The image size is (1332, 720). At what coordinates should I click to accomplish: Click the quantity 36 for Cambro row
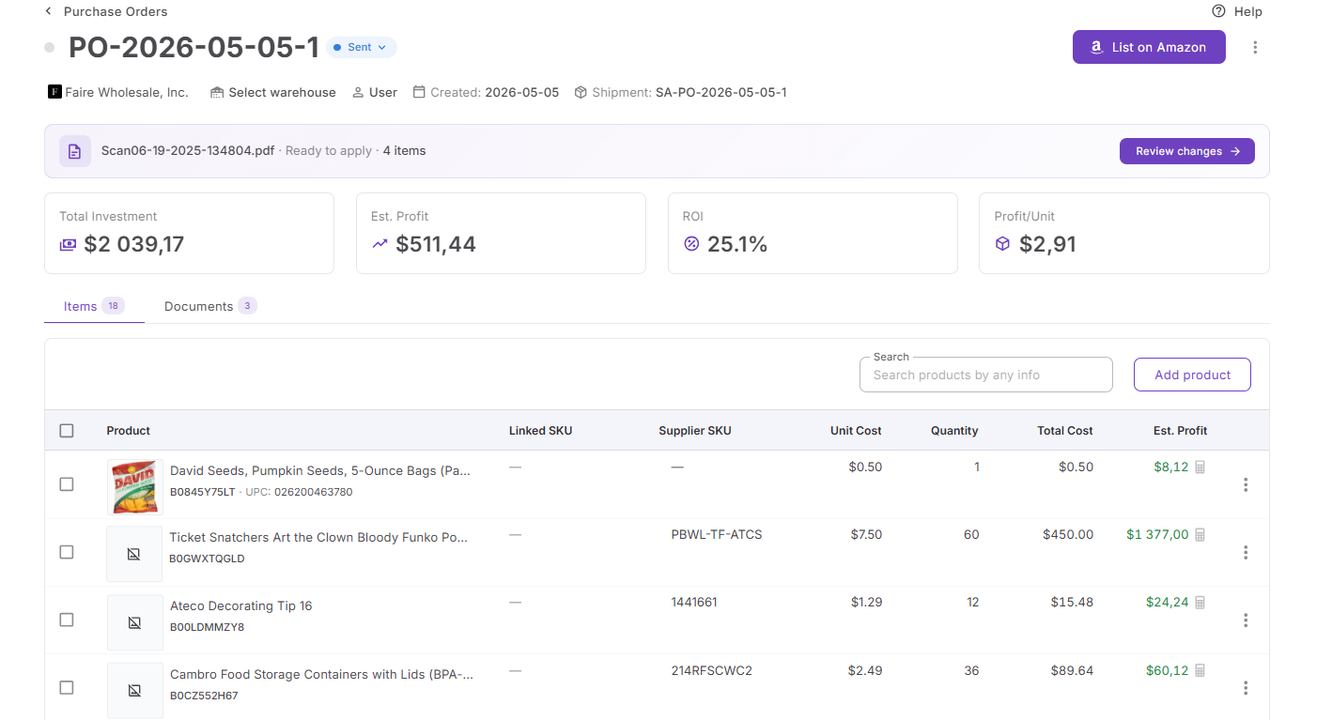click(971, 670)
